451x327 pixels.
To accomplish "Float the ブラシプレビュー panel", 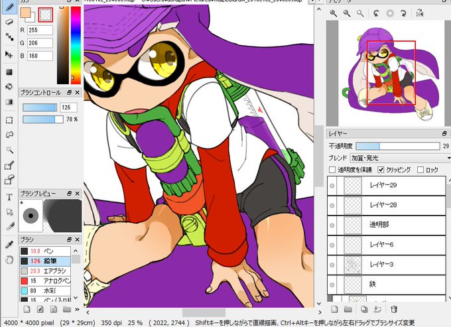I will pyautogui.click(x=70, y=194).
